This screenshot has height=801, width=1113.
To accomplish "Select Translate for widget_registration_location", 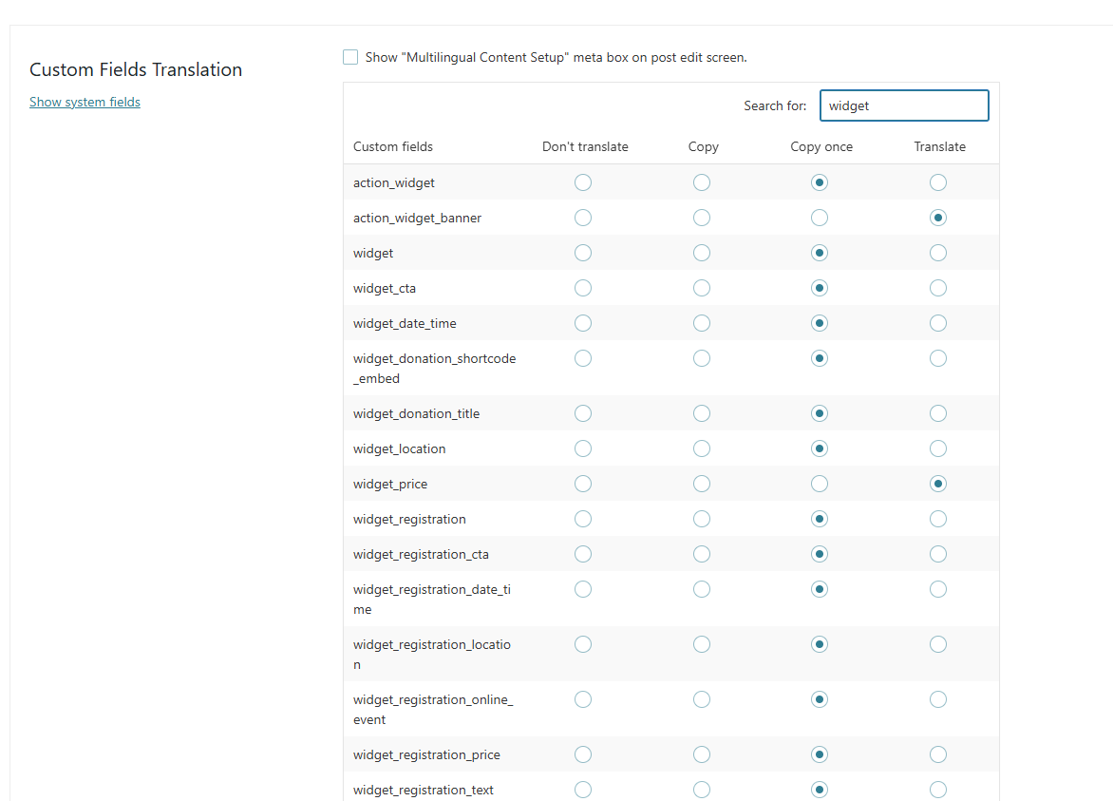I will coord(938,644).
